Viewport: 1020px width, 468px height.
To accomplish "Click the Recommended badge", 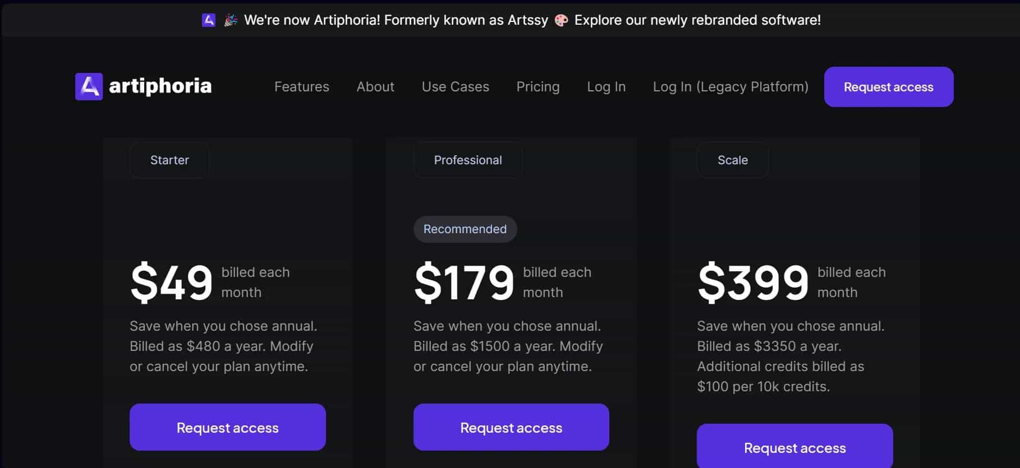I will pos(465,229).
